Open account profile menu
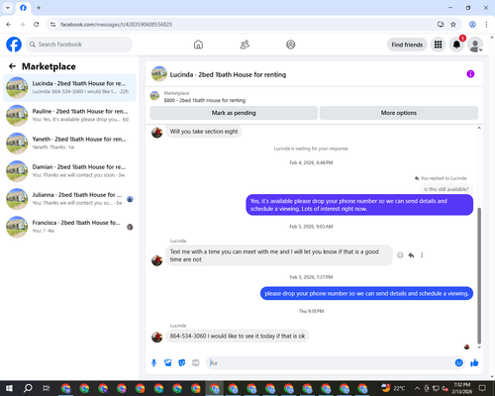Screen dimensions: 495x396 click(x=475, y=45)
